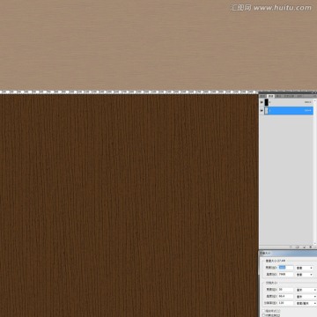Hide the black thumbnail row's eye icon

point(262,102)
